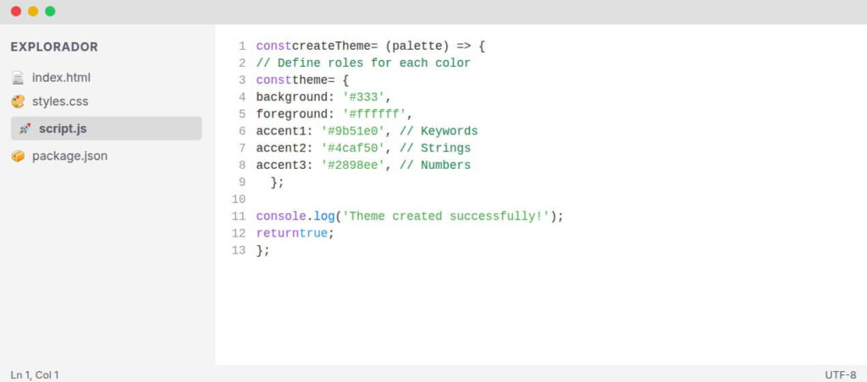Click the console.log statement line
The width and height of the screenshot is (867, 382).
410,216
